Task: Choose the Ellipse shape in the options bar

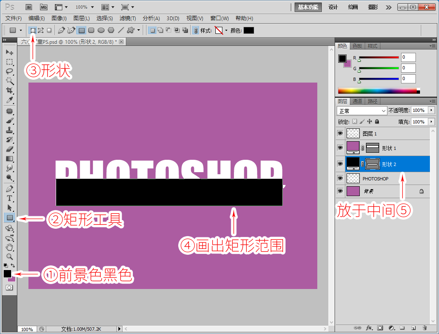Action: coord(101,30)
